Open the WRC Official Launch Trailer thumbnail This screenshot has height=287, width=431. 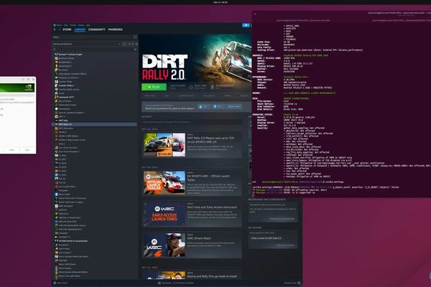[x=164, y=183]
